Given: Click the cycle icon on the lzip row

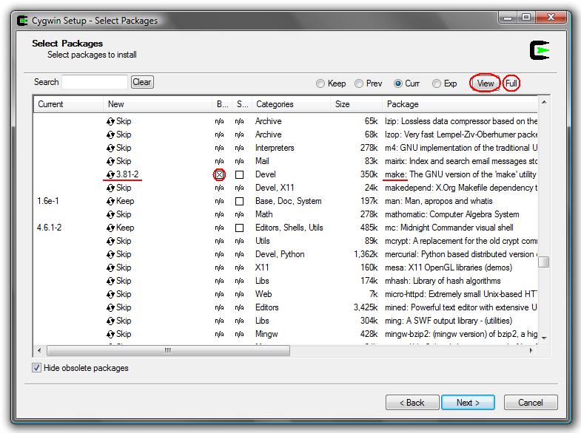Looking at the screenshot, I should coord(110,121).
